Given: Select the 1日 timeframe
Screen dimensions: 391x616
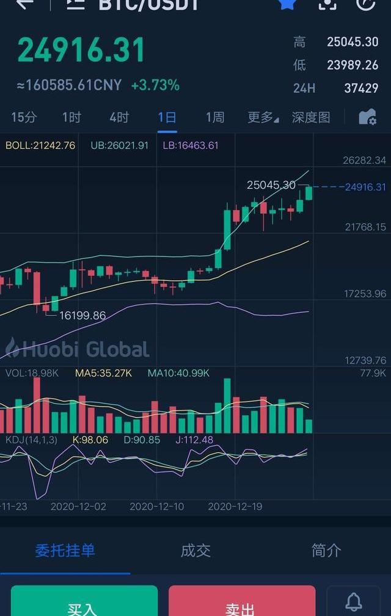Looking at the screenshot, I should coord(167,117).
